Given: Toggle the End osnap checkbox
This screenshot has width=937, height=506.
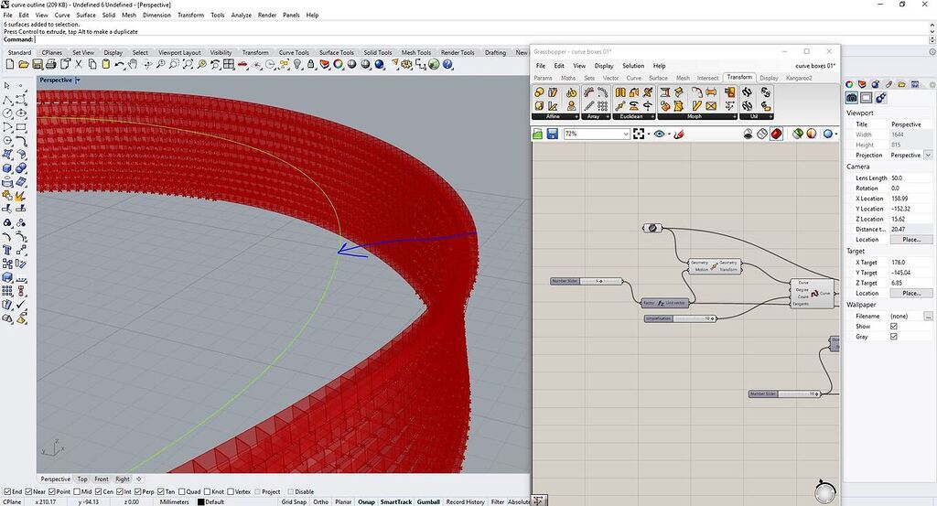Looking at the screenshot, I should point(7,491).
